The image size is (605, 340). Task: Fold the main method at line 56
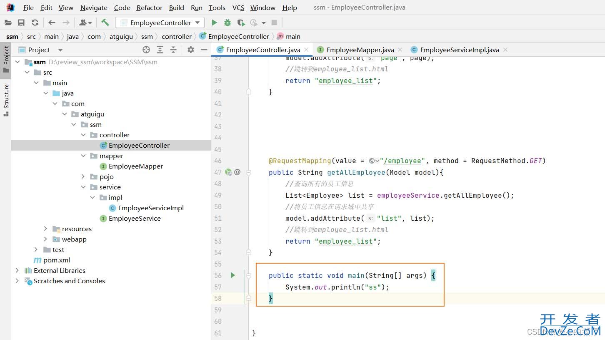pos(248,275)
